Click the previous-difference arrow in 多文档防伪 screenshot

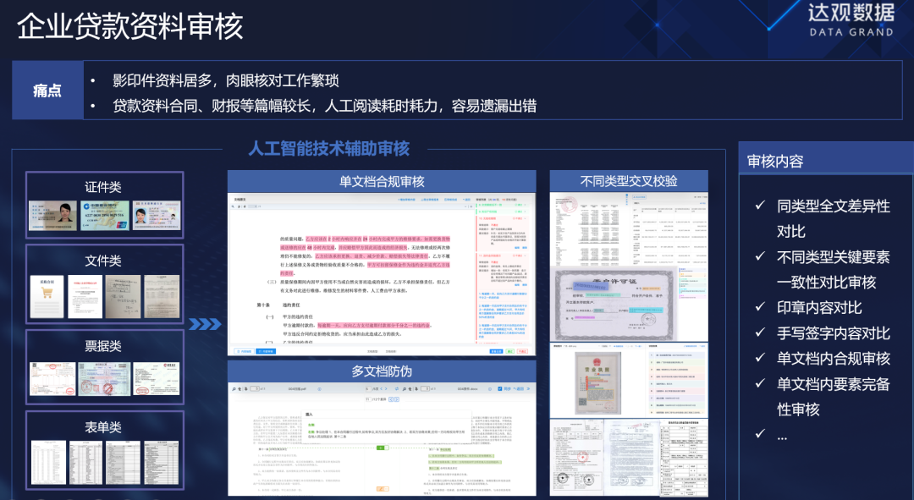(391, 399)
